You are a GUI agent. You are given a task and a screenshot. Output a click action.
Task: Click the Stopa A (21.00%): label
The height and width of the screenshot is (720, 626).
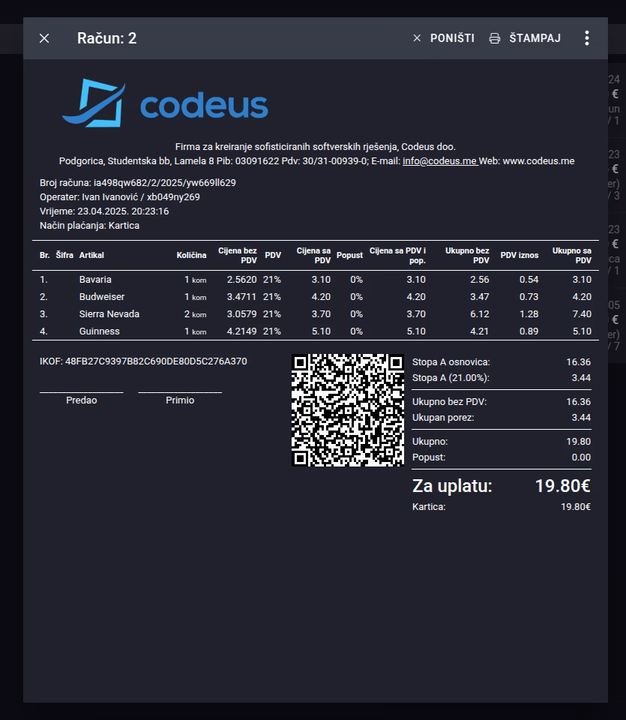click(451, 378)
